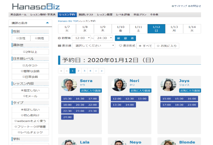Open the その他 menu
Viewport: 213px width, 145px height.
154,14
